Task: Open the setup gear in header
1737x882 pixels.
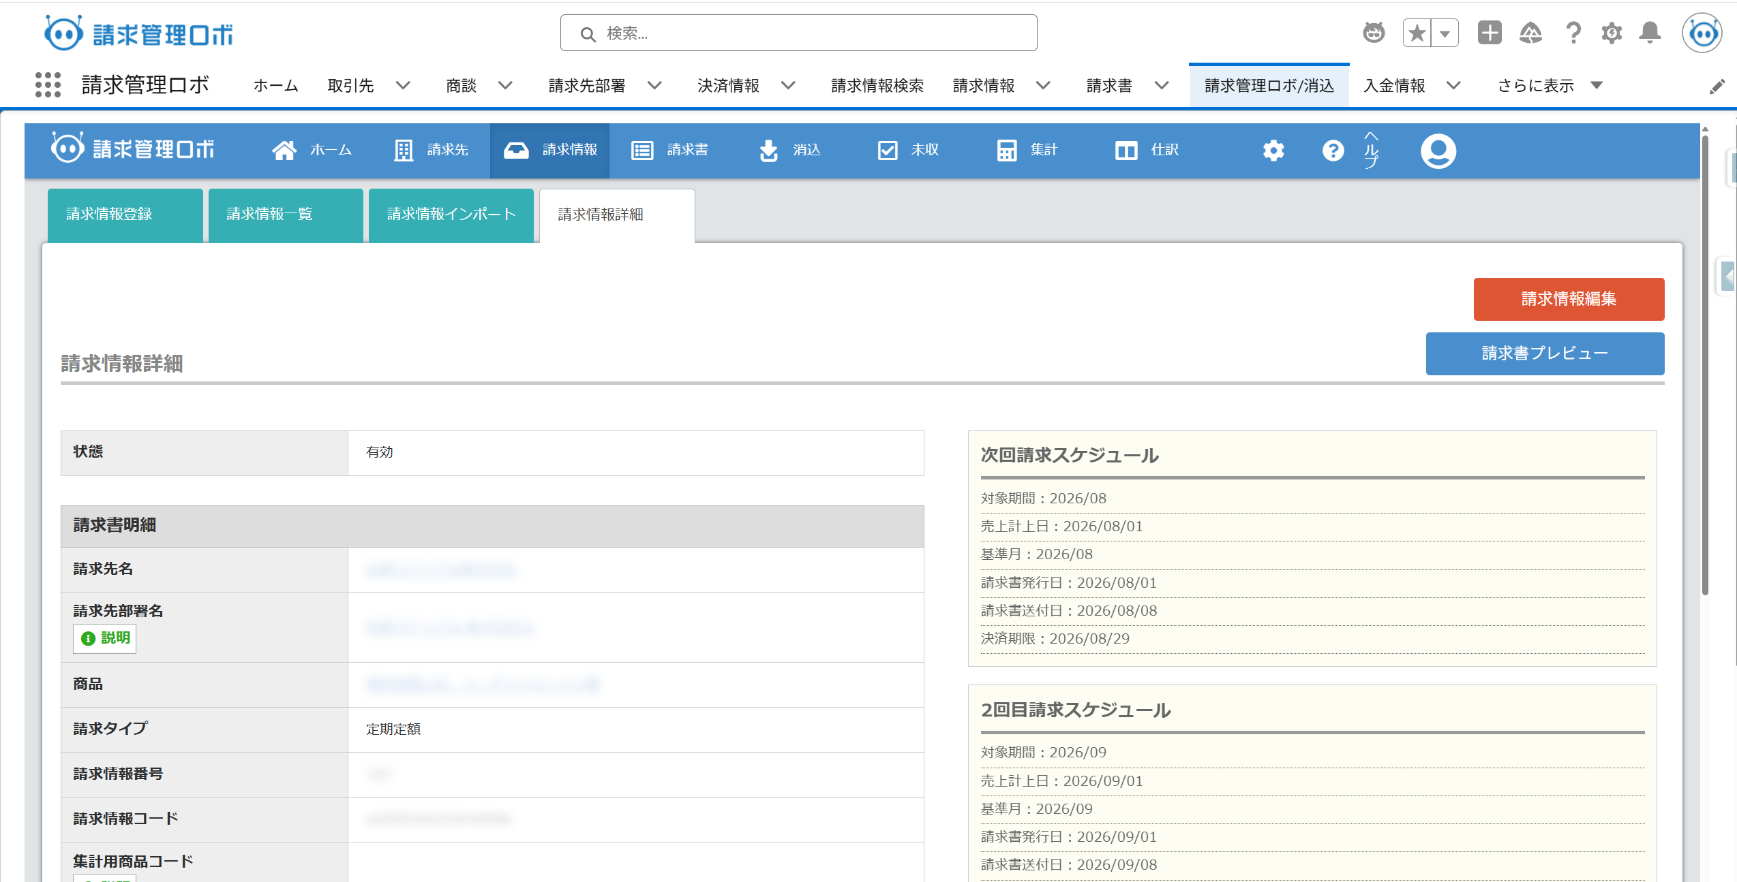Action: click(x=1612, y=33)
